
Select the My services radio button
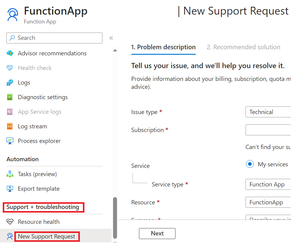click(250, 164)
